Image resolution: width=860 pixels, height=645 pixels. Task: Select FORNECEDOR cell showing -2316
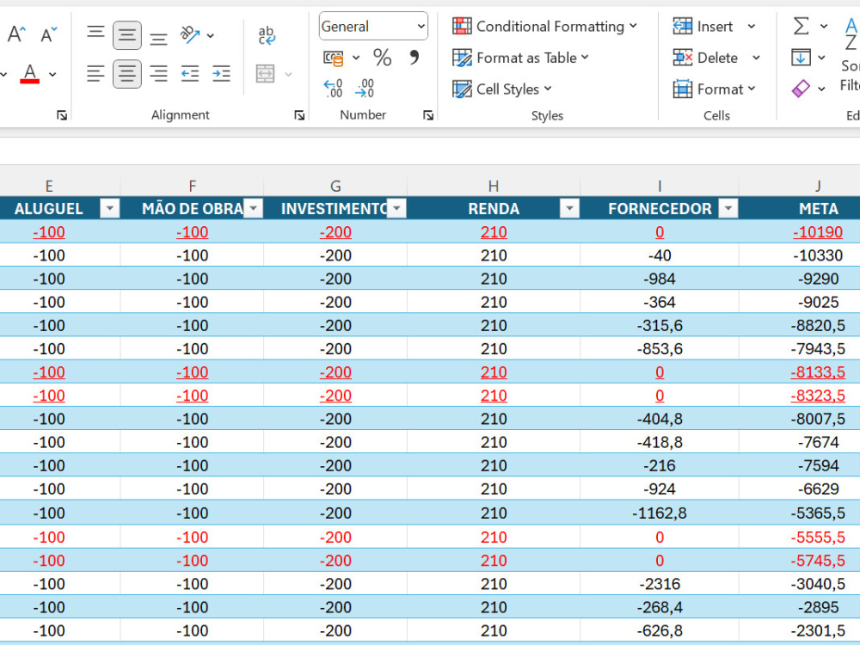pos(660,584)
